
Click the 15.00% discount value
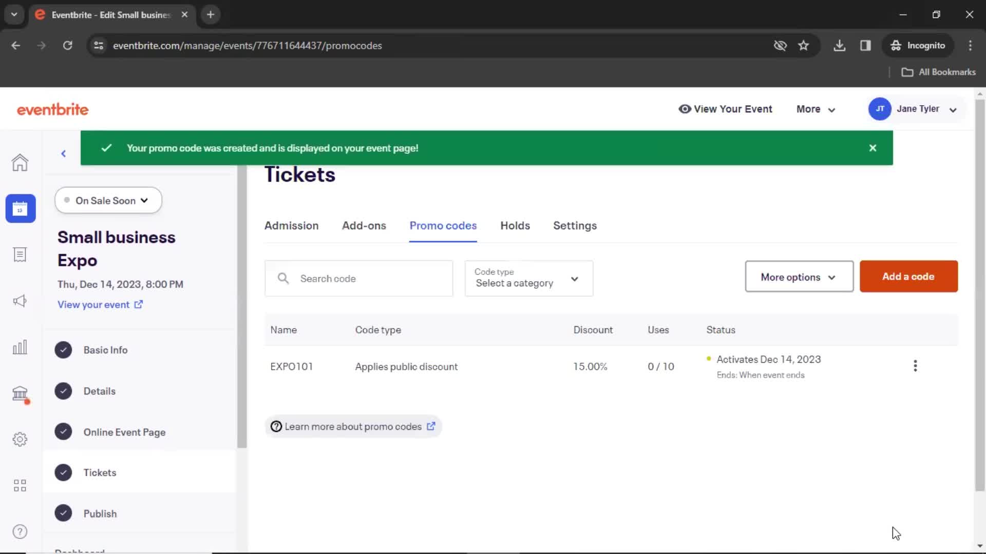(x=590, y=366)
